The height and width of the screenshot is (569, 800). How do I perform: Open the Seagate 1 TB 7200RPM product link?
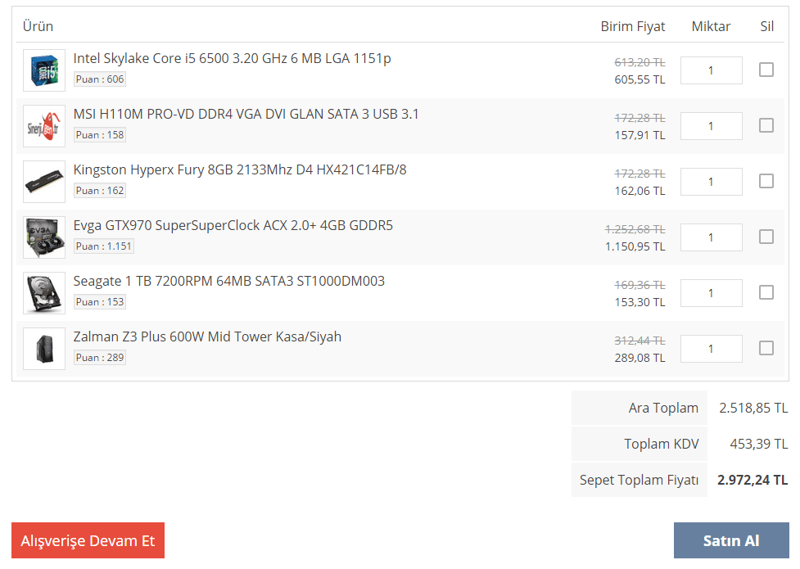click(x=229, y=281)
